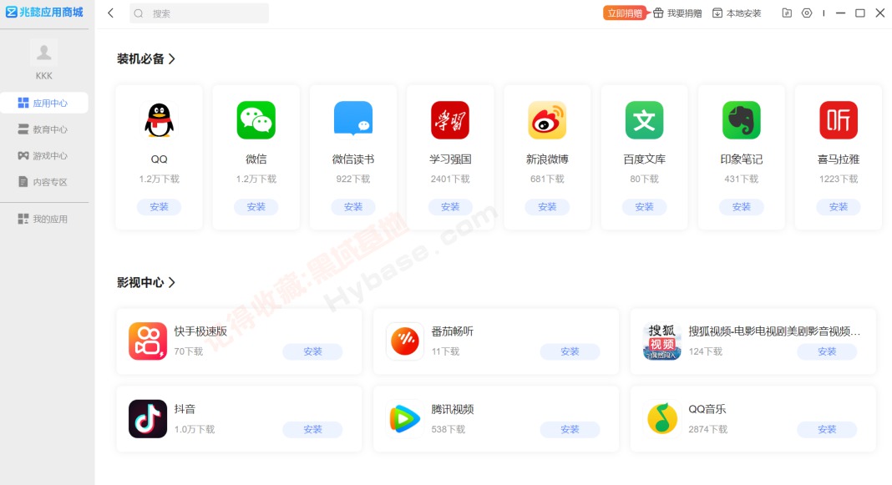Select 游戏中心 in the sidebar
Viewport: 892px width, 485px height.
[43, 155]
